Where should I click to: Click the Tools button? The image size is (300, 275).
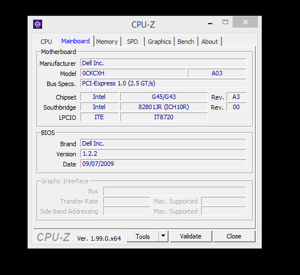coord(143,237)
